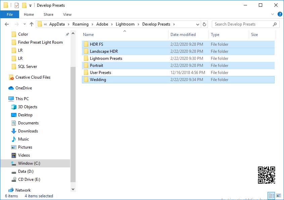The height and width of the screenshot is (200, 284).
Task: Open the recent locations dropdown arrow
Action: pos(25,24)
